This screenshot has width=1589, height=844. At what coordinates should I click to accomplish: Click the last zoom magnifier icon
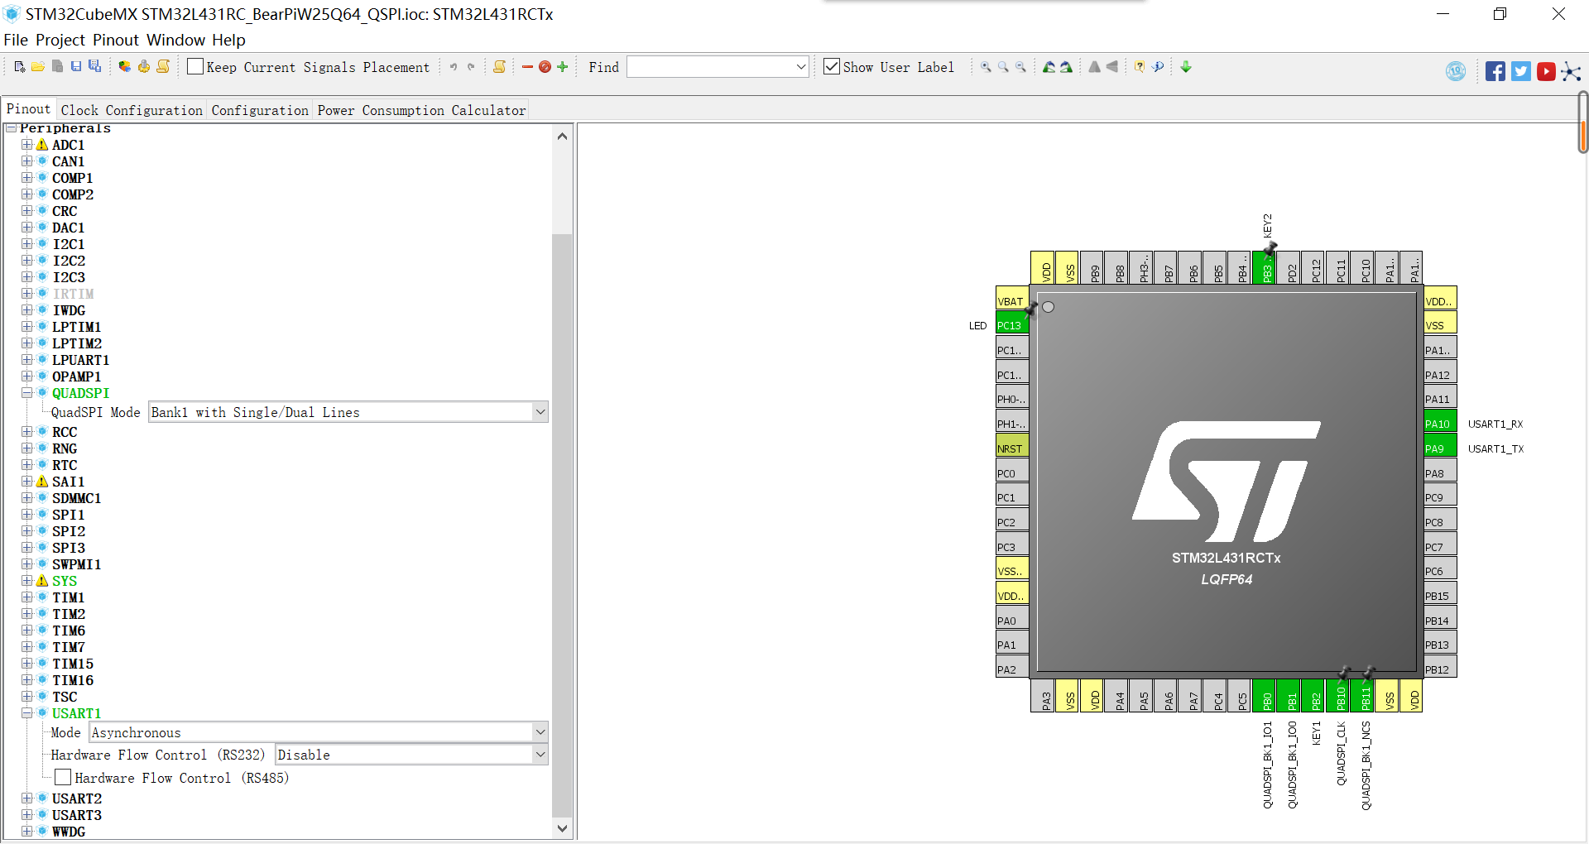(1020, 67)
